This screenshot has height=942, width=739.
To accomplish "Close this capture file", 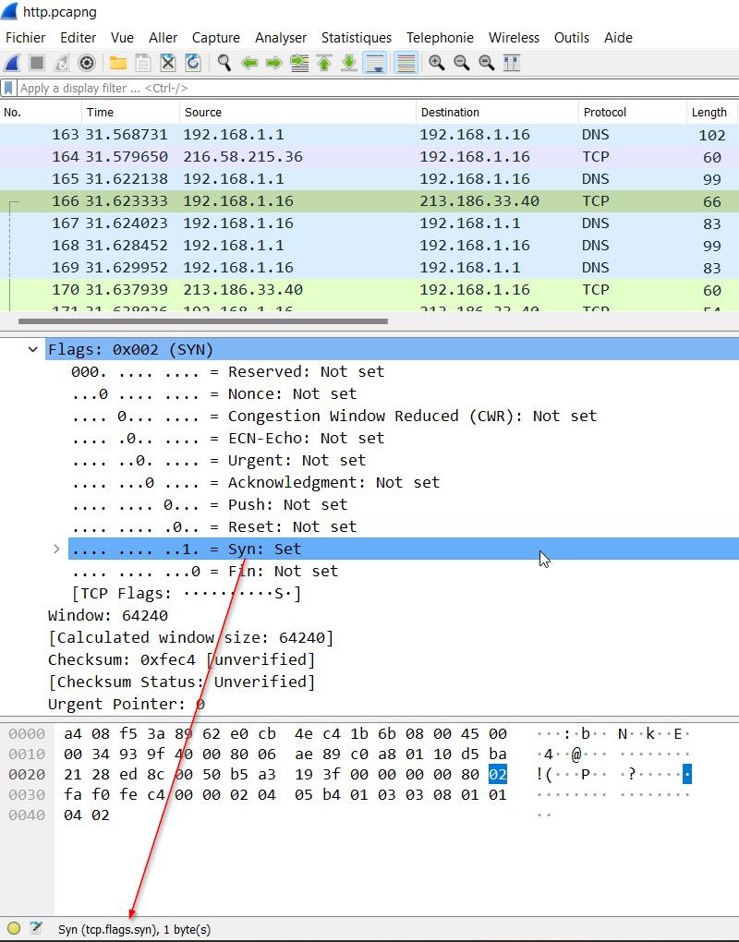I will point(167,63).
